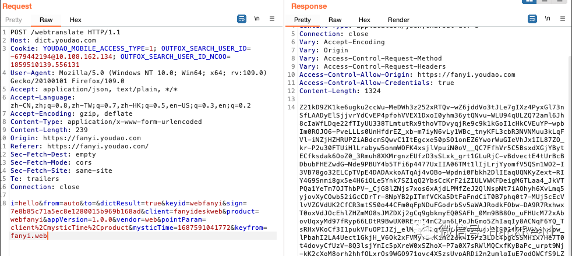
Task: Click the 'Vary: Access-Control-Request-Method' line
Action: (x=370, y=59)
